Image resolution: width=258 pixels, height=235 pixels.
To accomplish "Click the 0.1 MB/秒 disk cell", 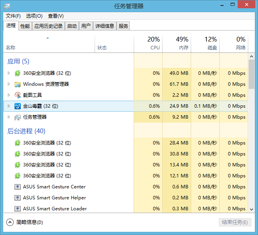I will (205, 106).
